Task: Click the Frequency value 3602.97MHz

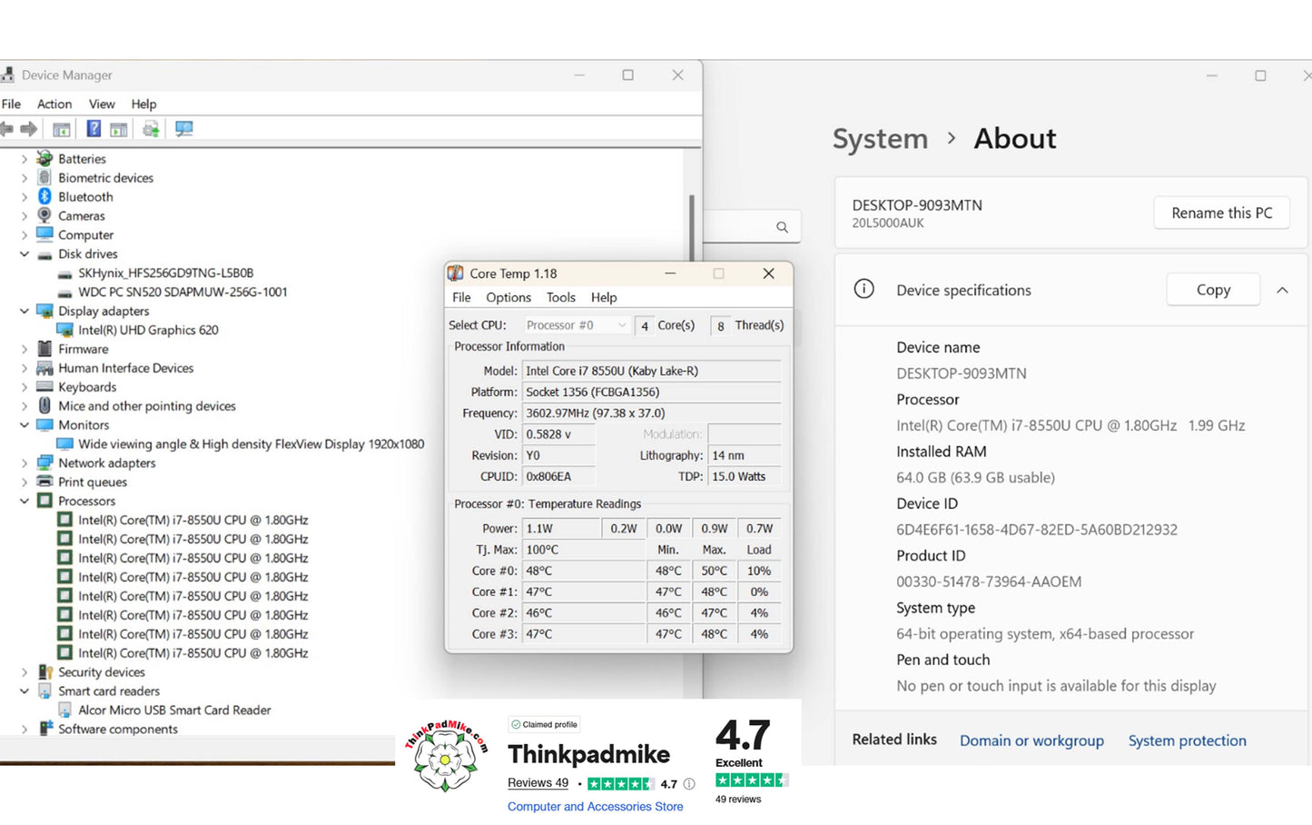Action: [651, 412]
